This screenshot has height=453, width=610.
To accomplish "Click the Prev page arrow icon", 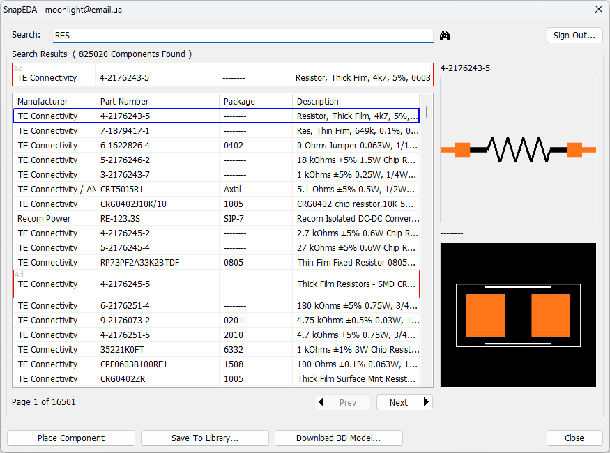I will tap(321, 402).
